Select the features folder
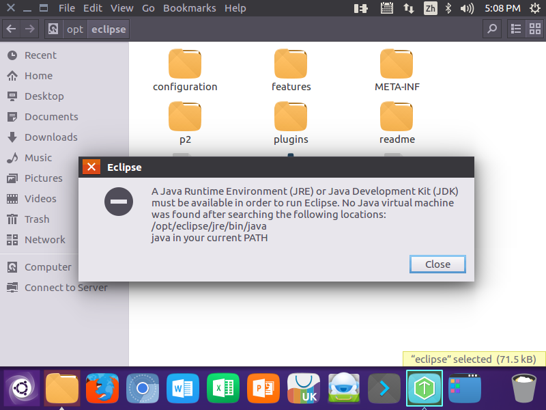The height and width of the screenshot is (410, 546). (291, 71)
